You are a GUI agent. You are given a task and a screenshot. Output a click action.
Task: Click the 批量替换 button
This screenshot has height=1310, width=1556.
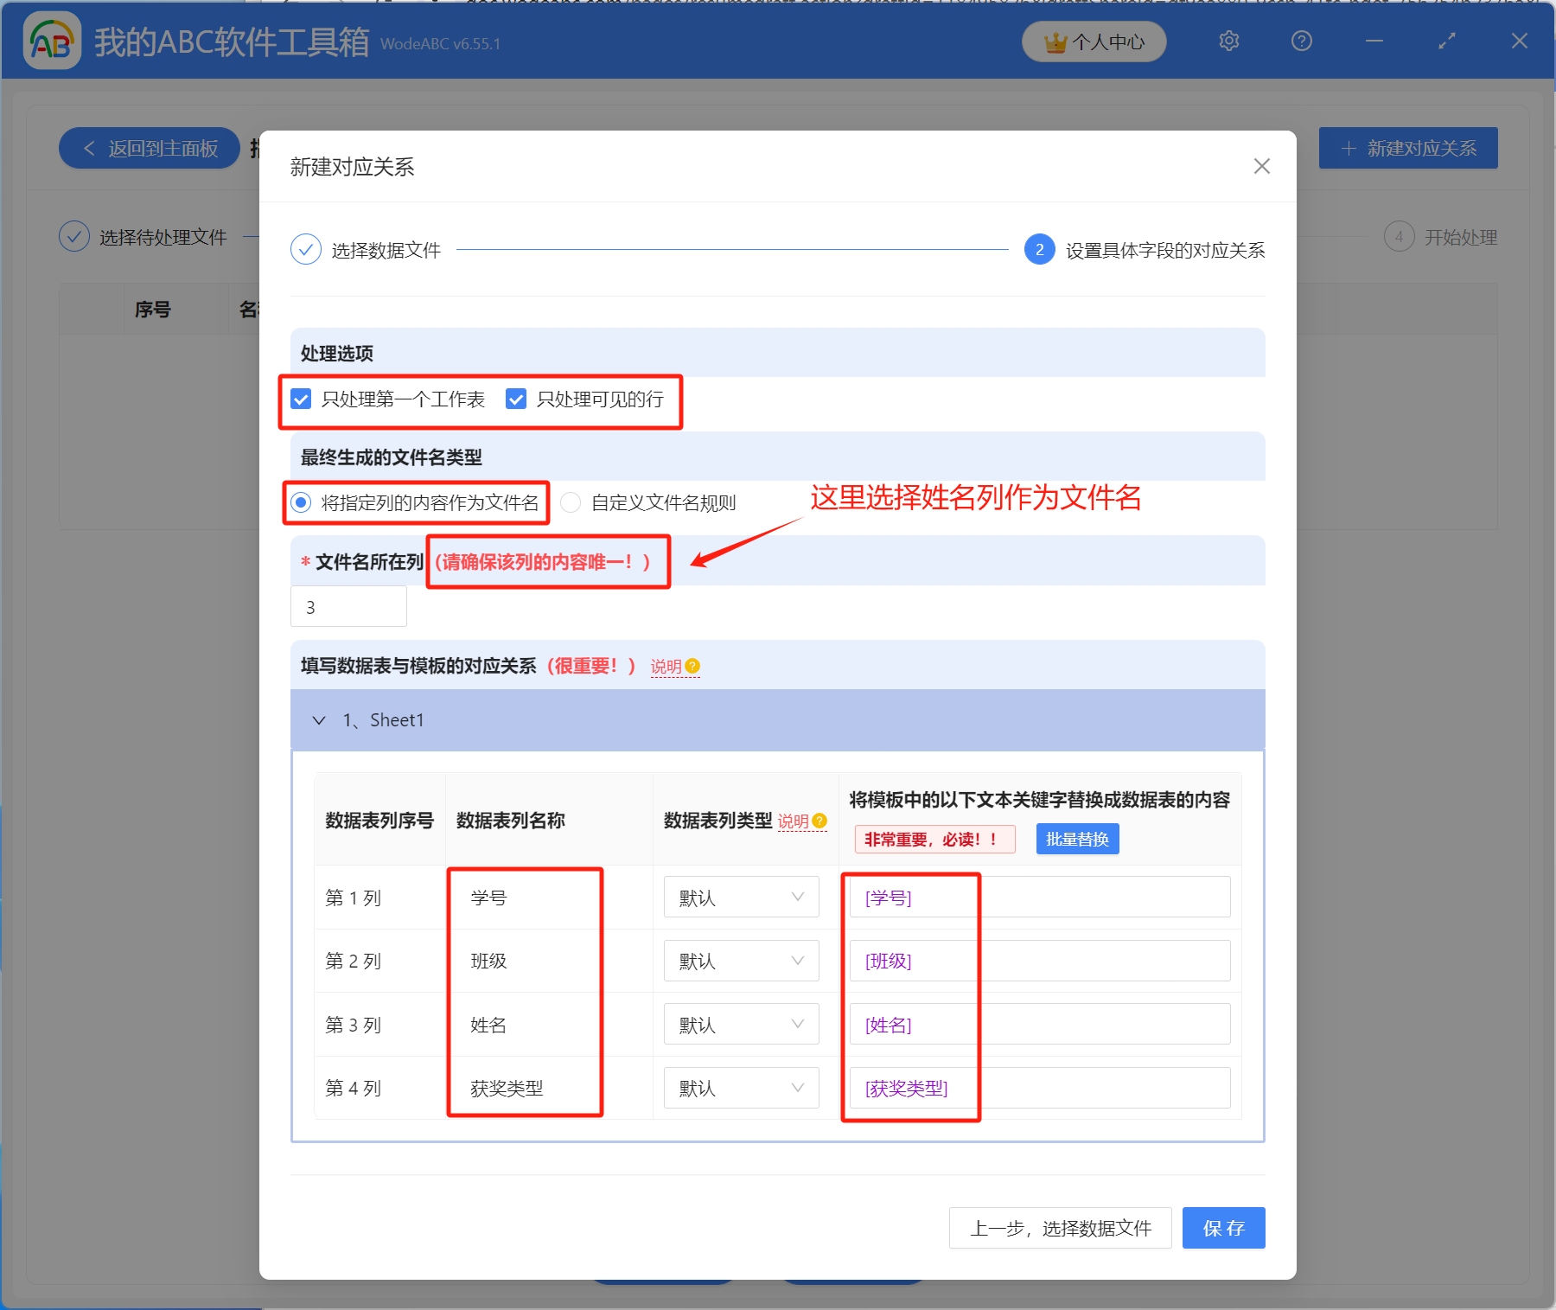1076,839
